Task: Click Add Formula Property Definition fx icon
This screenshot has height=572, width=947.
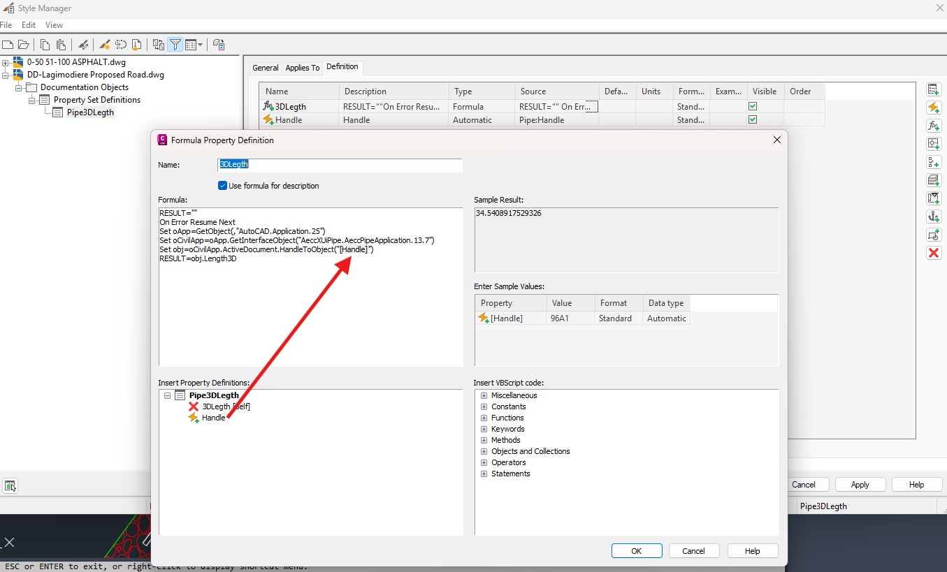Action: (x=934, y=126)
